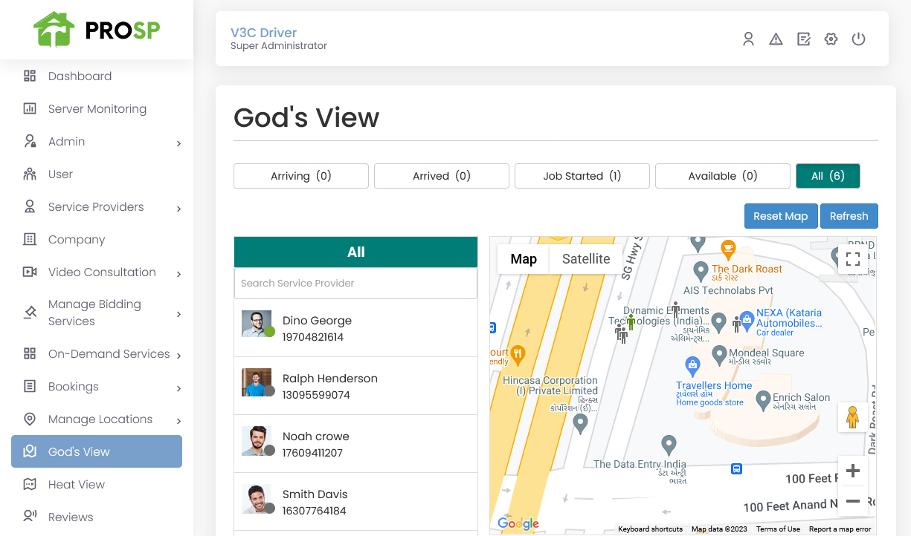The image size is (911, 536).
Task: Open the user profile icon in header
Action: click(749, 39)
